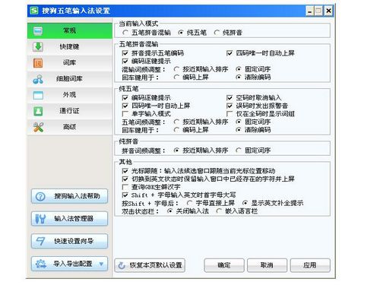Click the gear icon on 导入导出配置
This screenshot has height=285, width=380.
41,264
